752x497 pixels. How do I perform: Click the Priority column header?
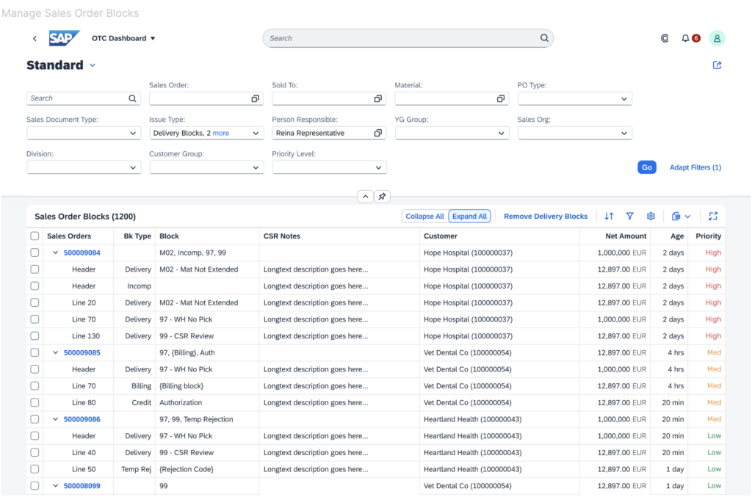click(709, 236)
